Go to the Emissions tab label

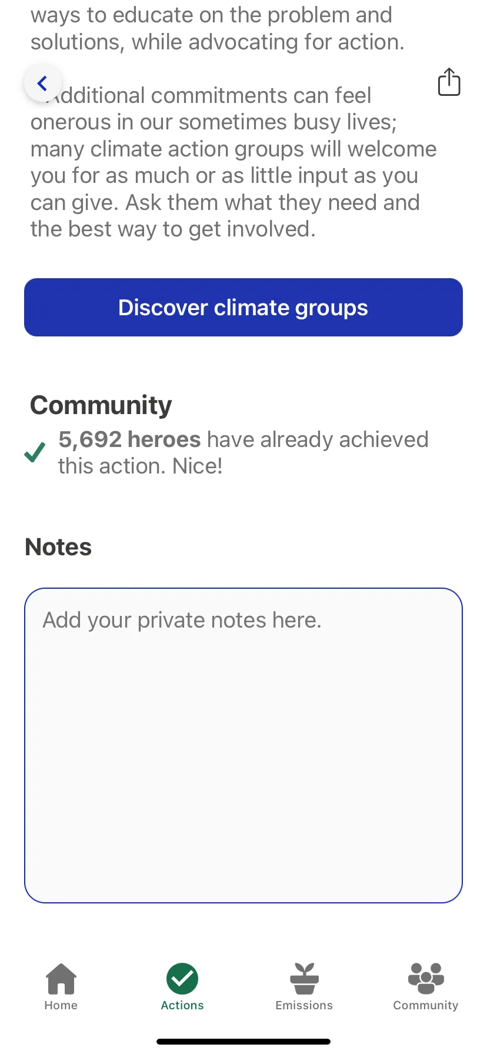pos(304,1005)
